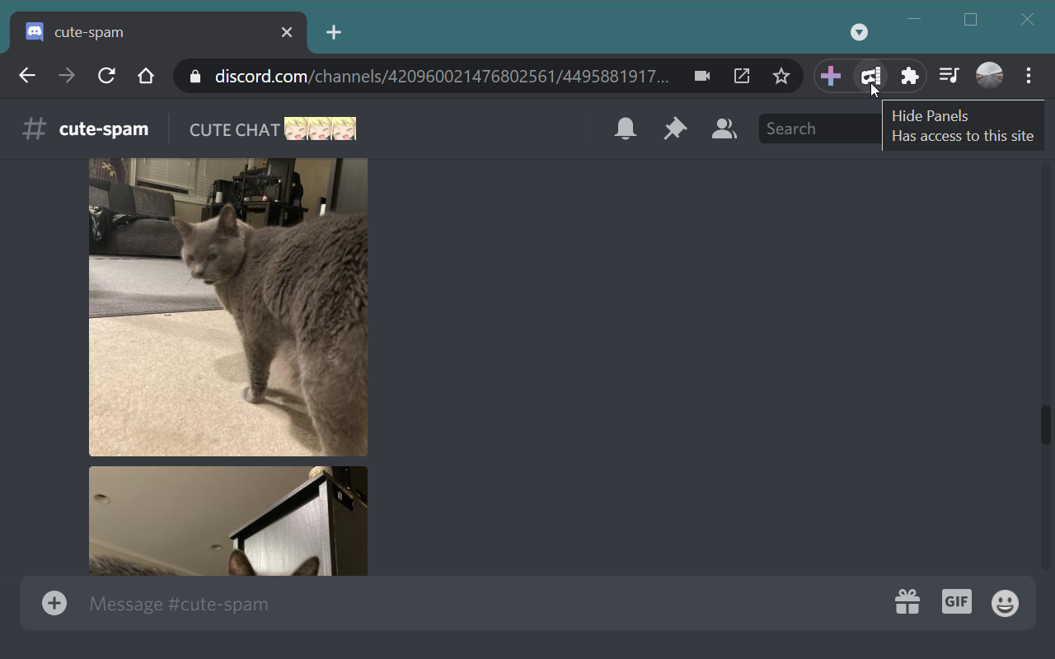Click the Hide Panels extension icon
This screenshot has height=659, width=1055.
tap(870, 76)
